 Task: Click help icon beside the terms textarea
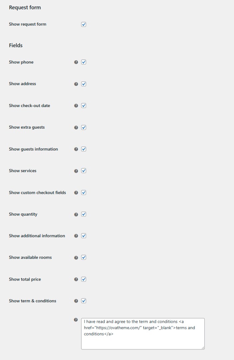76,320
